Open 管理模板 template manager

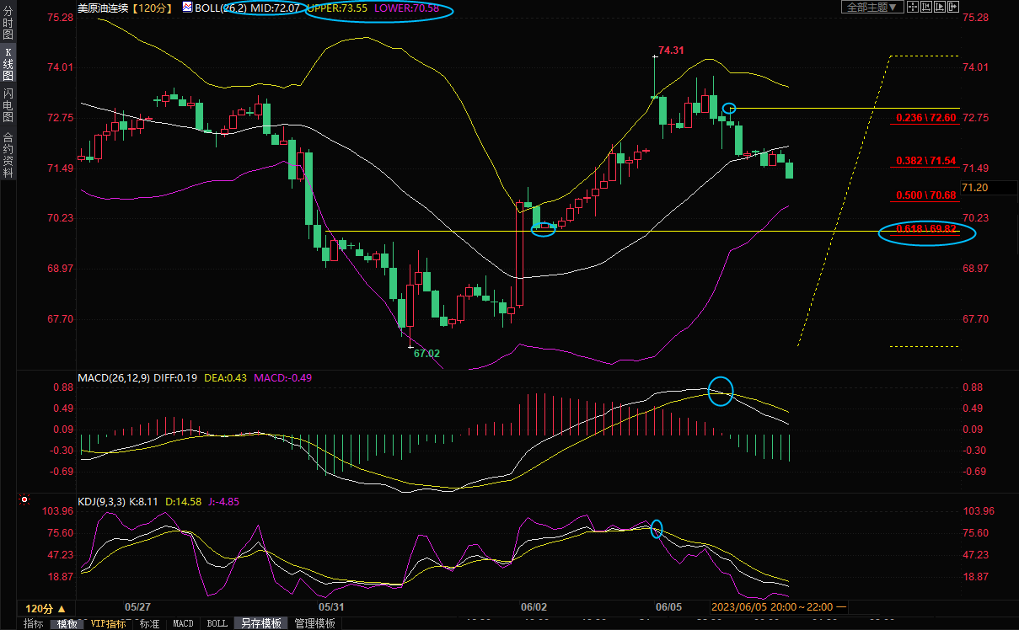(314, 624)
